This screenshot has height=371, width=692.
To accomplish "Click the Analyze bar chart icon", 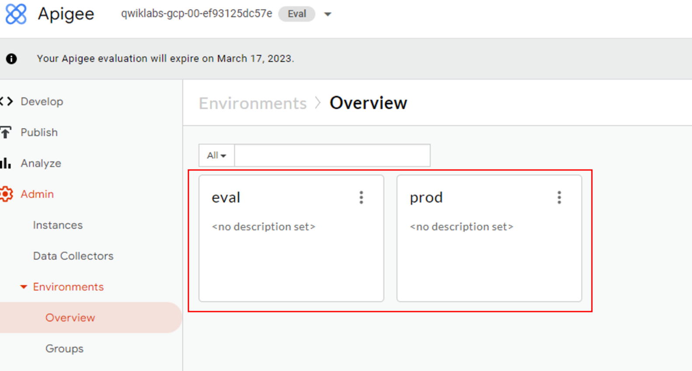I will [x=6, y=163].
